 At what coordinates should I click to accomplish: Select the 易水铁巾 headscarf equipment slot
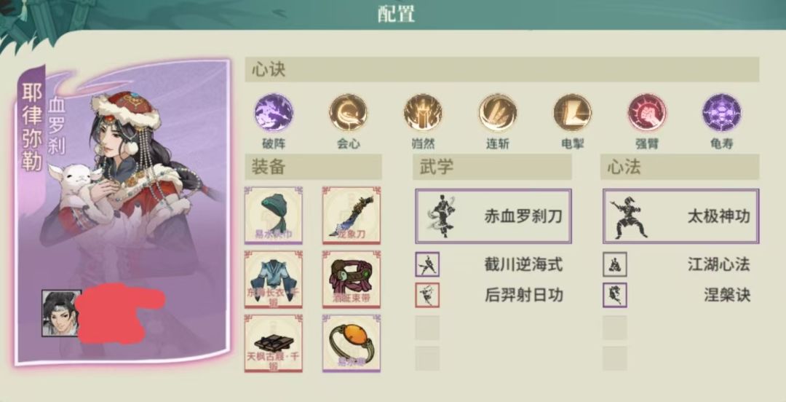273,216
